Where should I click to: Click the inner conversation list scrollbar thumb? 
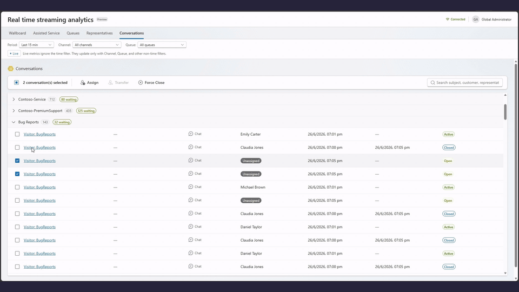pos(505,112)
